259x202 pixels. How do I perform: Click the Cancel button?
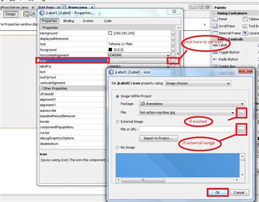point(239,192)
